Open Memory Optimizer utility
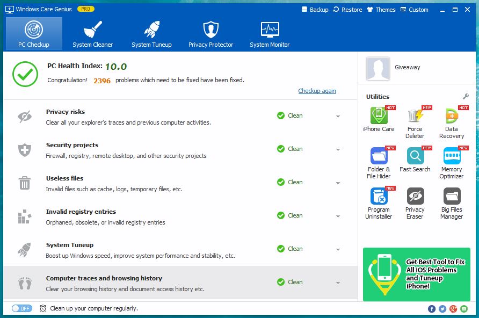This screenshot has height=318, width=479. click(452, 163)
